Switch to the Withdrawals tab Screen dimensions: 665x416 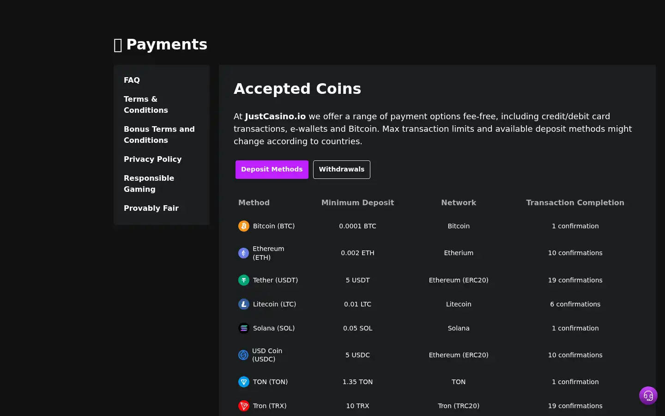coord(342,170)
